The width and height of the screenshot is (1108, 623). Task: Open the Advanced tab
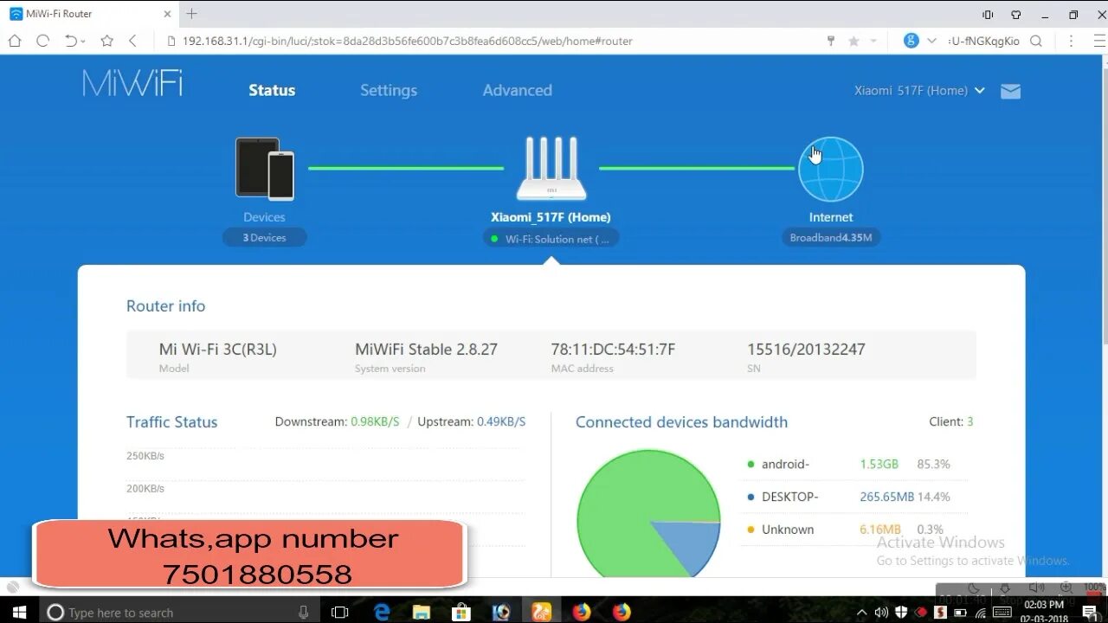pyautogui.click(x=518, y=90)
